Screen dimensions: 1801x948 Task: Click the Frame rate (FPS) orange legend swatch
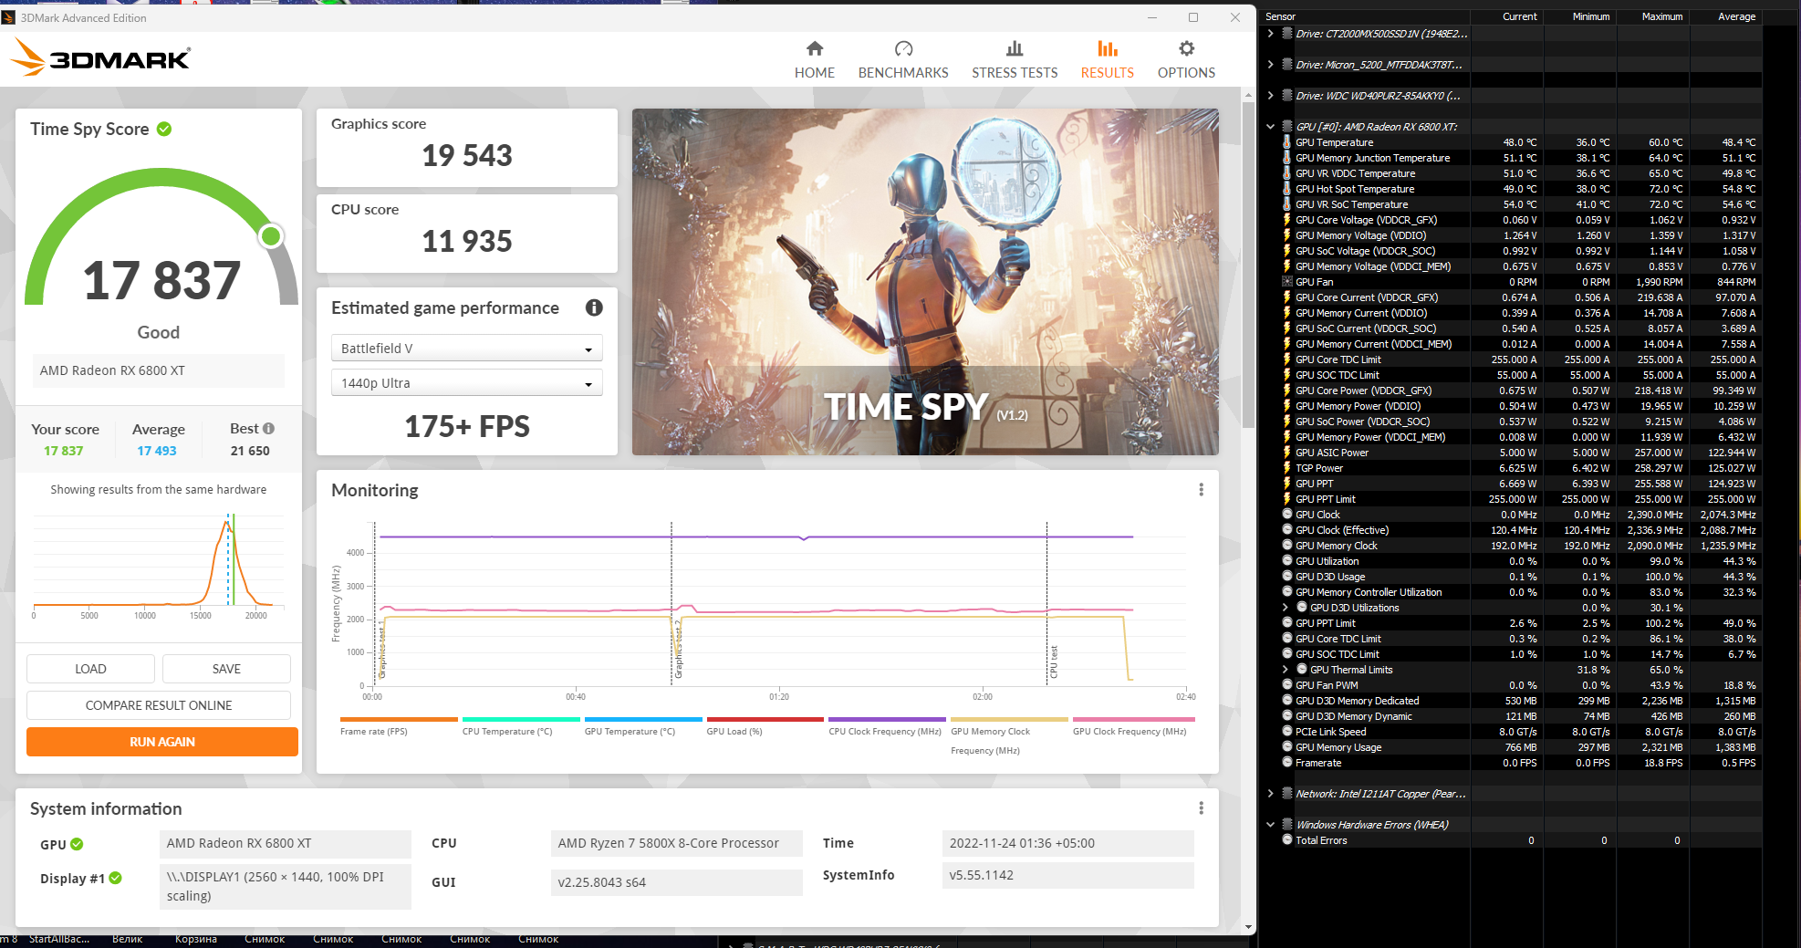click(399, 720)
